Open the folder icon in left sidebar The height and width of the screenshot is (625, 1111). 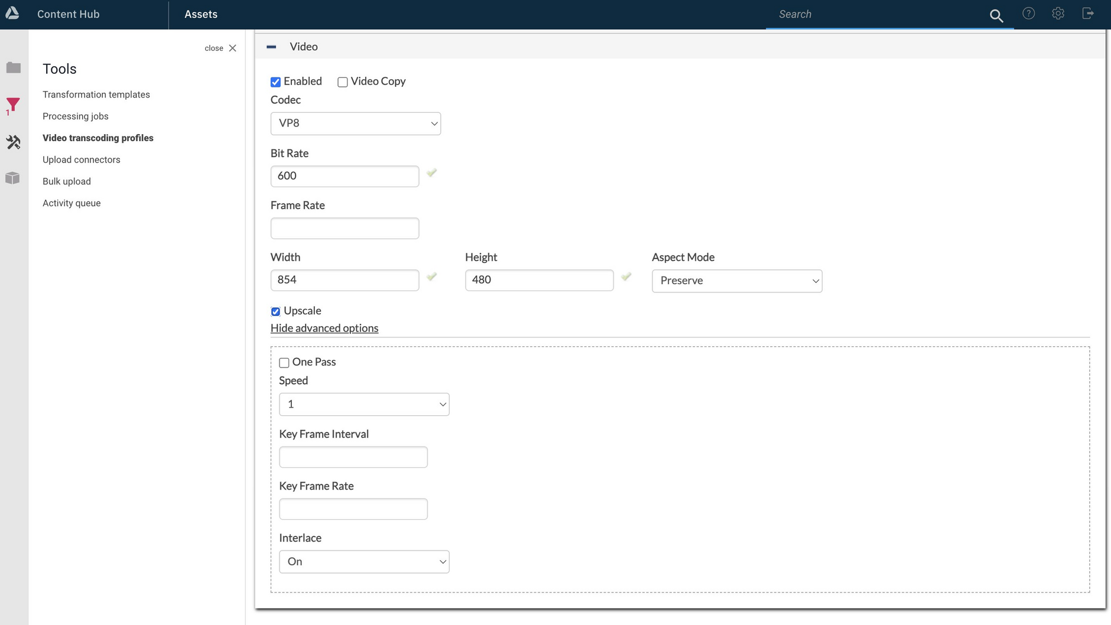click(13, 68)
